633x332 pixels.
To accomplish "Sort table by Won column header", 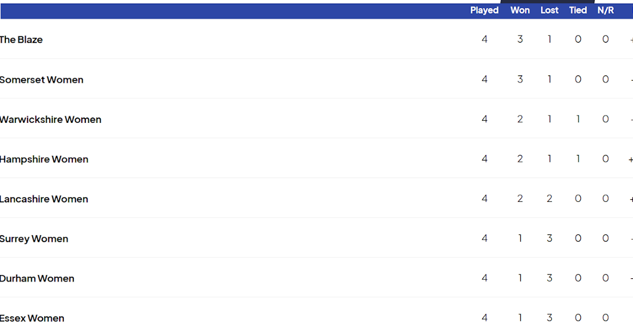I will [520, 11].
